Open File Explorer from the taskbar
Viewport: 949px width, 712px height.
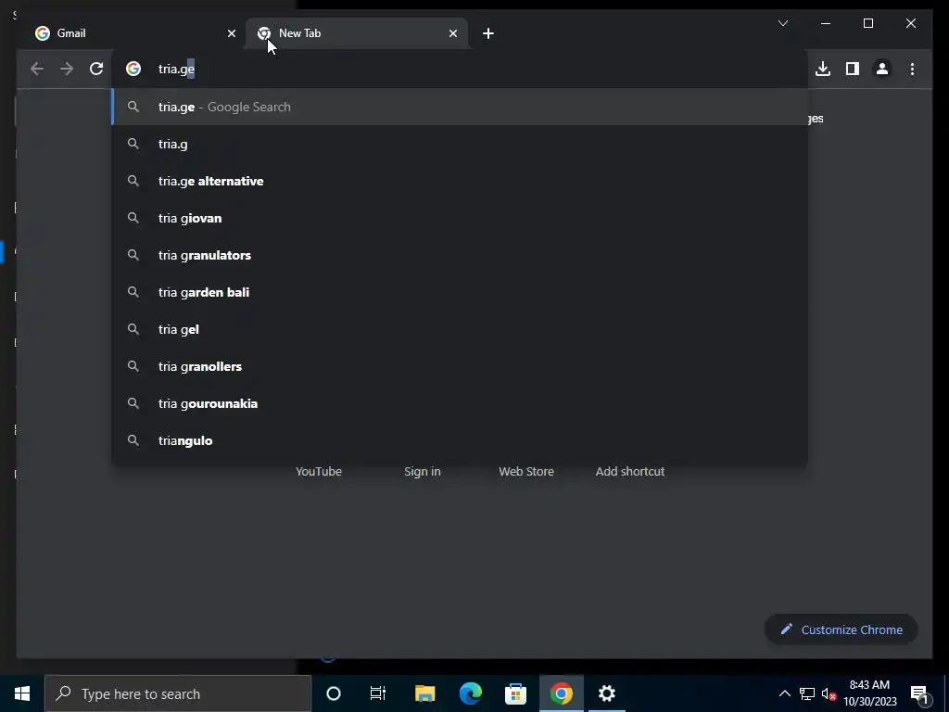coord(424,693)
